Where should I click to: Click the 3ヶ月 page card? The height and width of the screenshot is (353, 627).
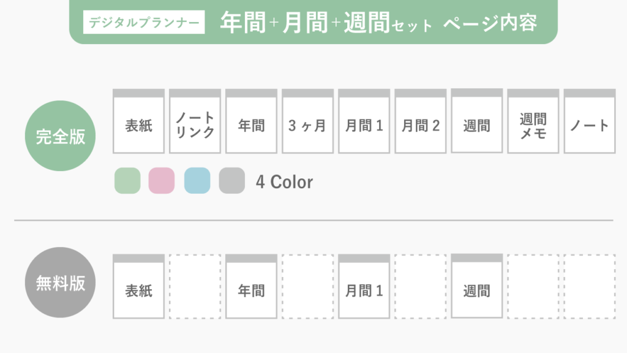coord(308,121)
